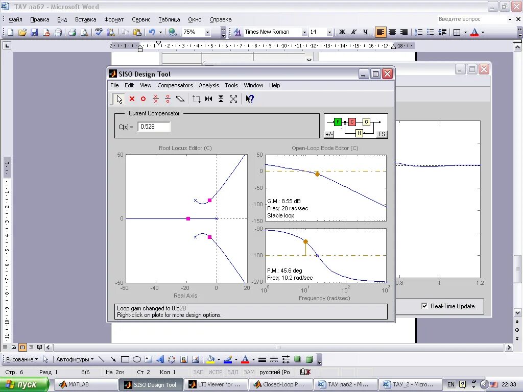Open the Автофигуры dropdown

(x=75, y=359)
